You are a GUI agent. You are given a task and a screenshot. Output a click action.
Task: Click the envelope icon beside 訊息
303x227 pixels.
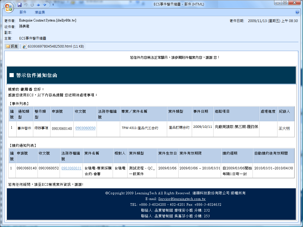(x=8, y=46)
